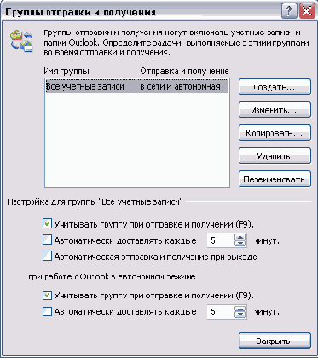The image size is (318, 358).
Task: Enable first "Автоматически доставлять каждые" checkbox
Action: pyautogui.click(x=47, y=240)
